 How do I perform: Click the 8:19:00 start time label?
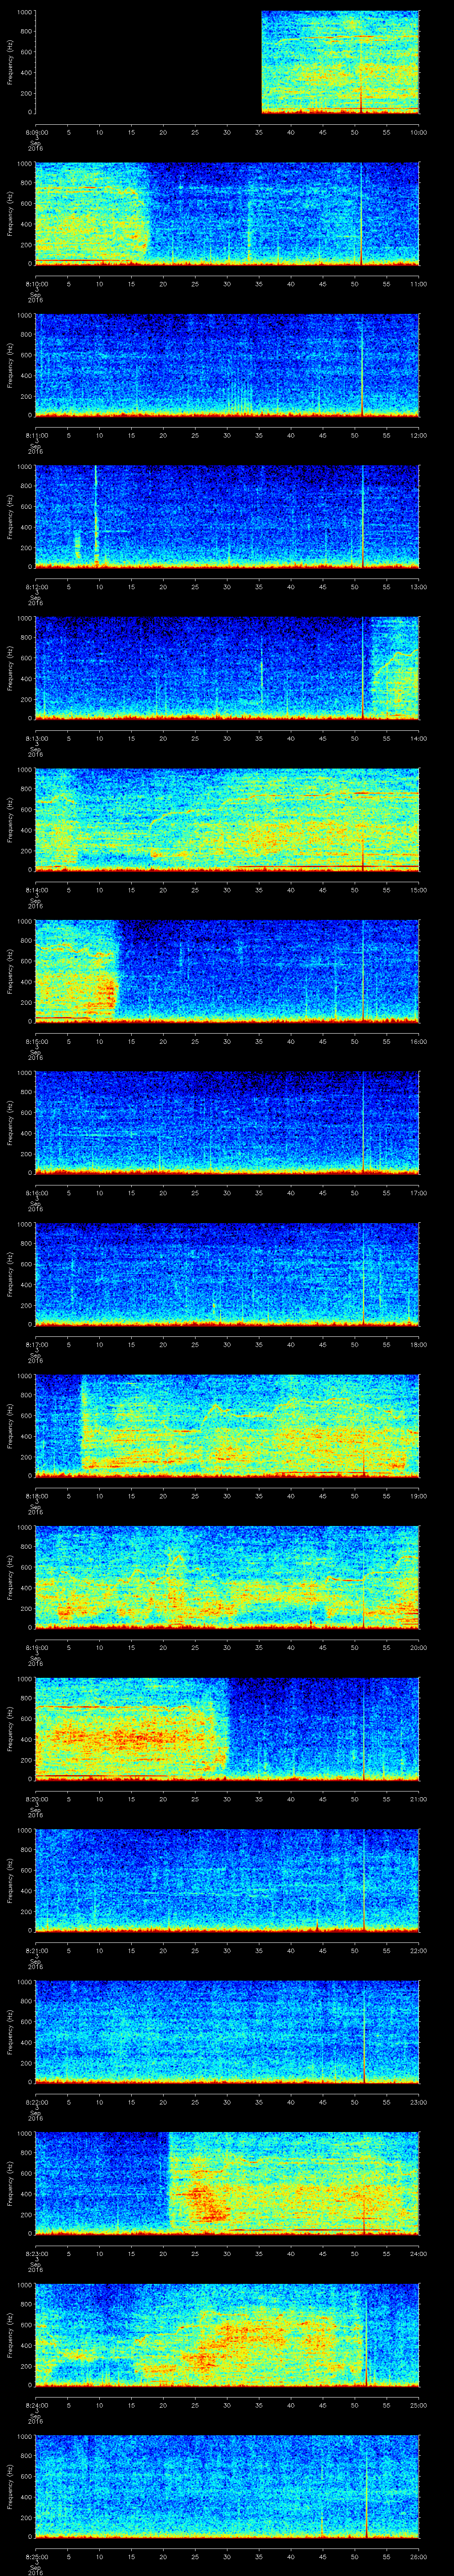[36, 1647]
